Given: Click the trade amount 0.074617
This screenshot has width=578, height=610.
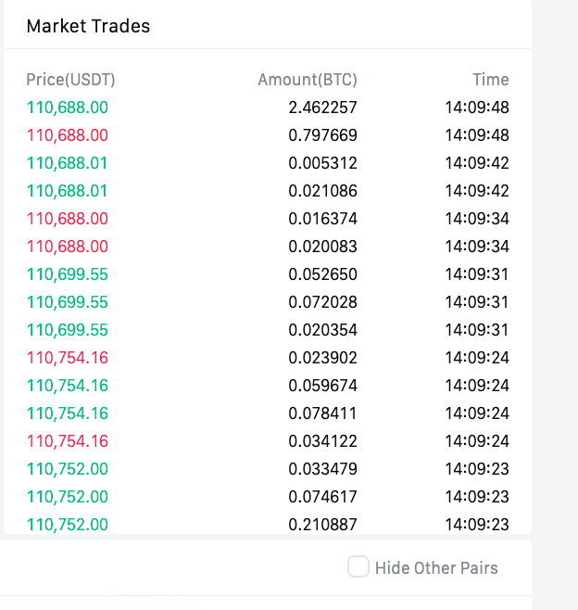Looking at the screenshot, I should point(322,497).
